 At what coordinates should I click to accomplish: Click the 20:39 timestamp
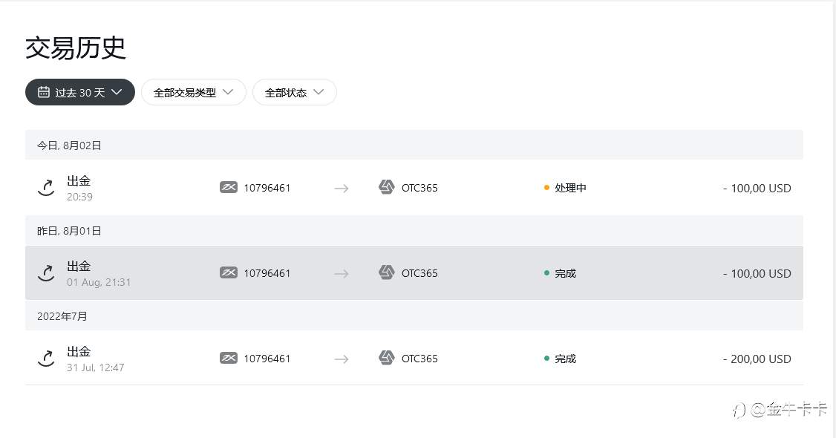pyautogui.click(x=80, y=197)
